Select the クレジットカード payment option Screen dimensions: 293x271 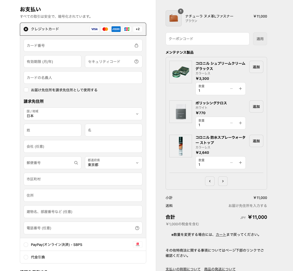[26, 29]
